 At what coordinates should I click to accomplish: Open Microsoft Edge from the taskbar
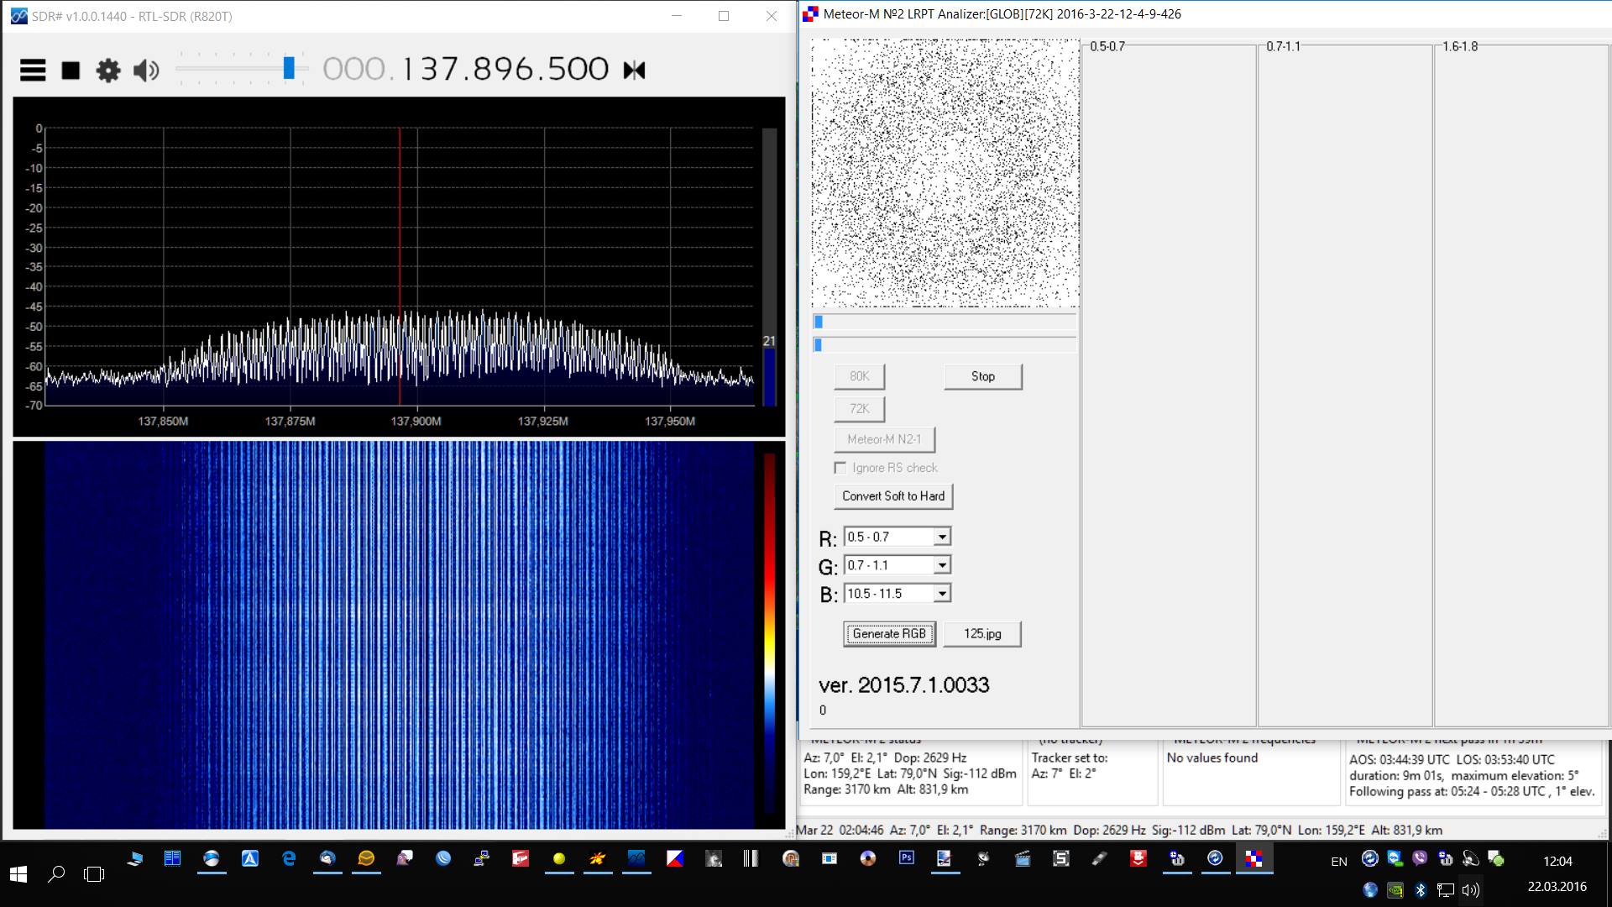point(289,858)
